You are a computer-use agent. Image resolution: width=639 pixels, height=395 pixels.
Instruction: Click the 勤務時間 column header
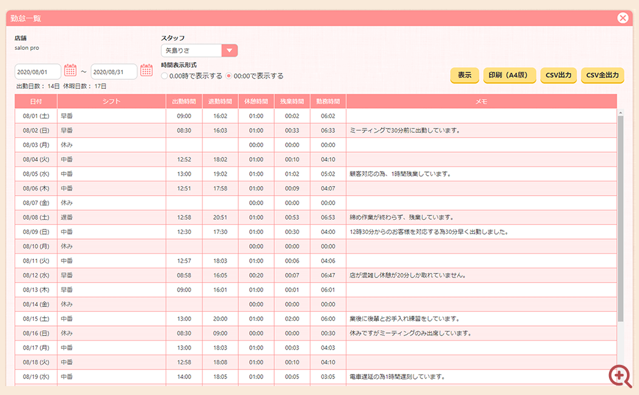328,102
